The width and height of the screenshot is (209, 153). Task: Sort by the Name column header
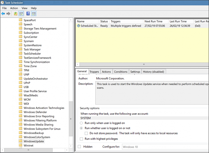tap(87, 21)
